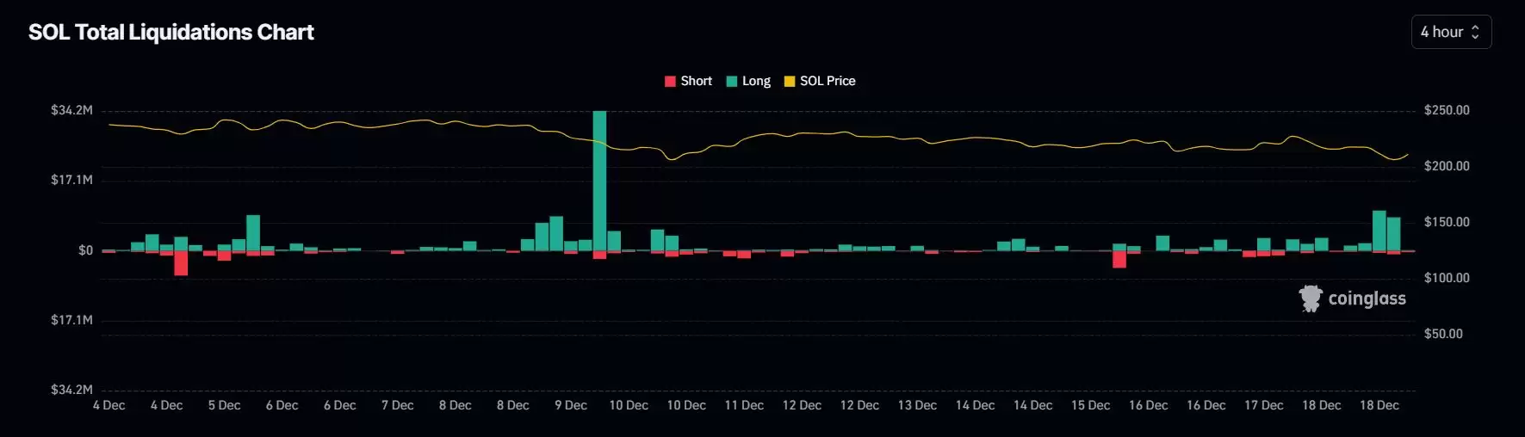The image size is (1525, 437).
Task: Click the green Long legend color square
Action: (x=732, y=82)
